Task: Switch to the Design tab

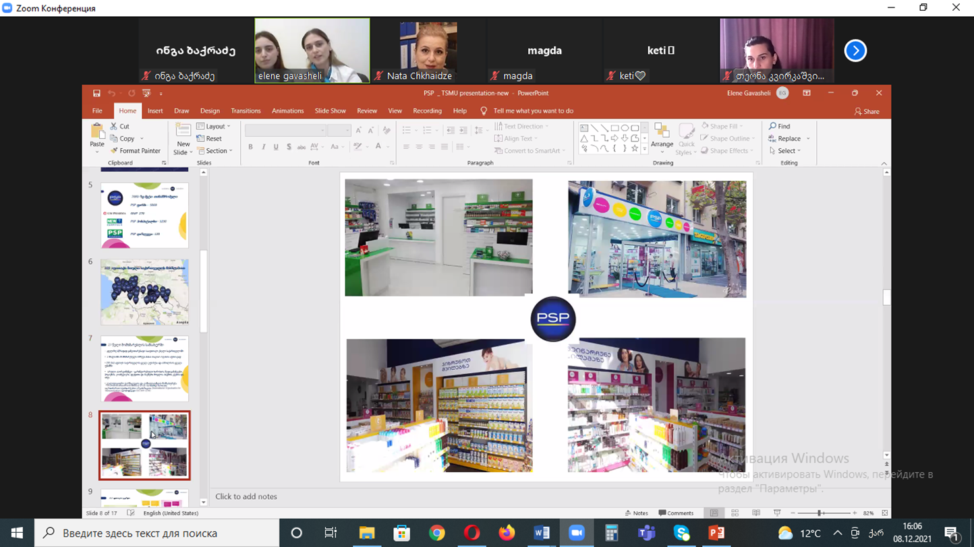Action: 210,111
